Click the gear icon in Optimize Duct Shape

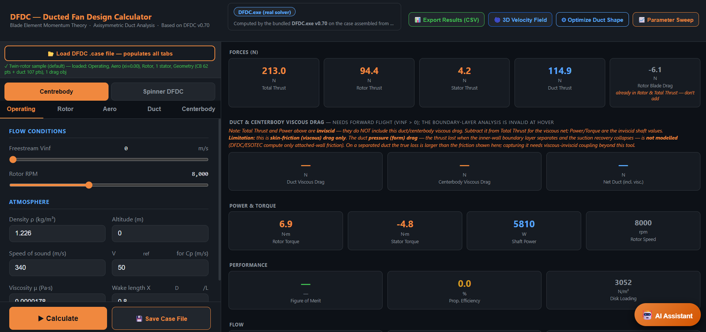563,20
